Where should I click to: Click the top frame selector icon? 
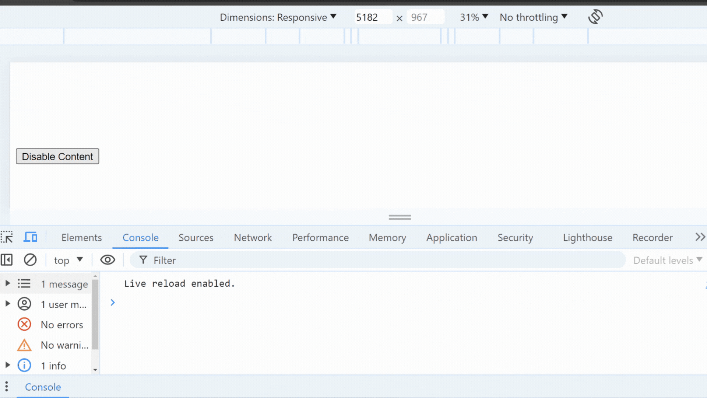68,260
